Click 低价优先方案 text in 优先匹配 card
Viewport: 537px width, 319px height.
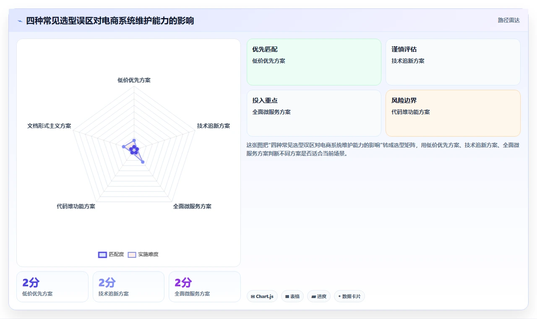click(268, 61)
